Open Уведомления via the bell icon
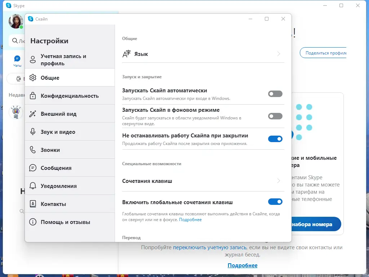 click(33, 185)
